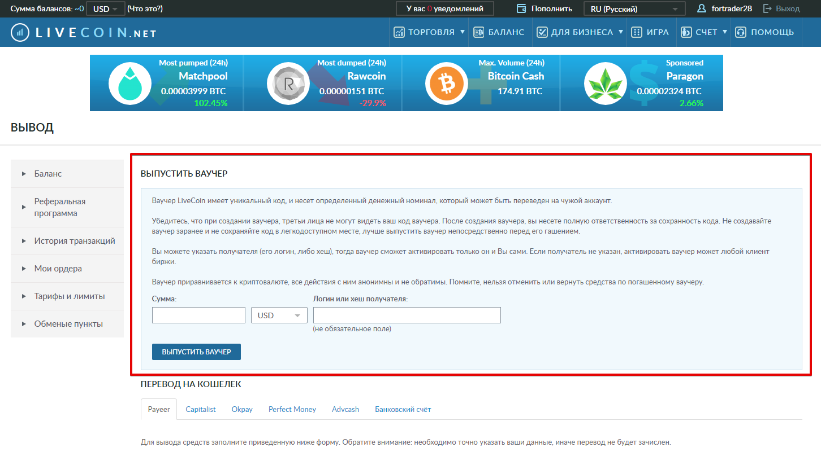Click the Выход logout link
The width and height of the screenshot is (821, 465).
tap(788, 8)
